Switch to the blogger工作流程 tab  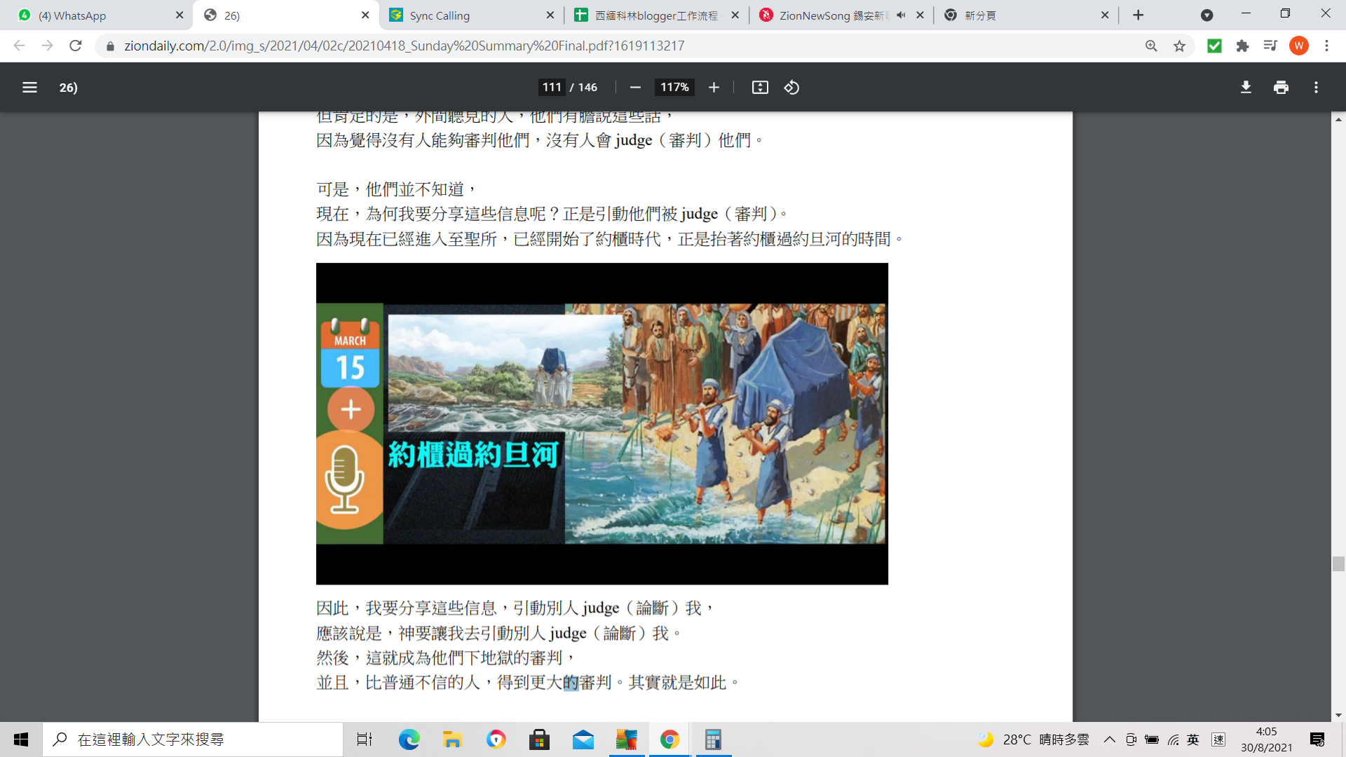coord(655,15)
